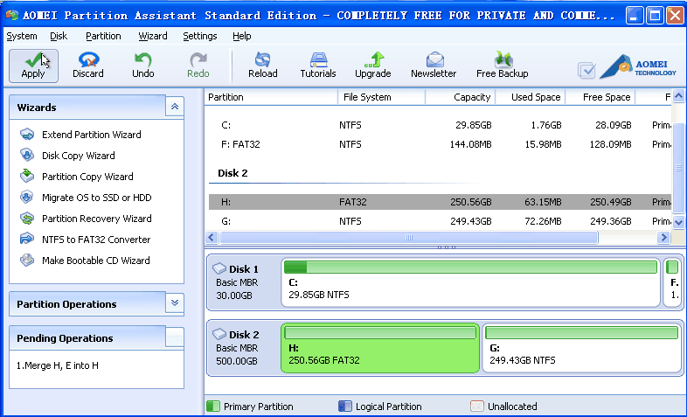Image resolution: width=687 pixels, height=417 pixels.
Task: Select H: 250.56GB FAT32 block on Disk 2
Action: [380, 348]
